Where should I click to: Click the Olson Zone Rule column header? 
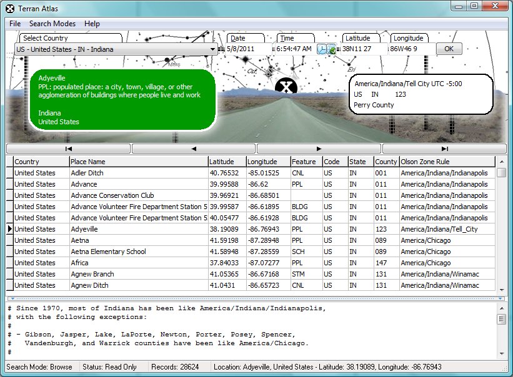(x=447, y=162)
